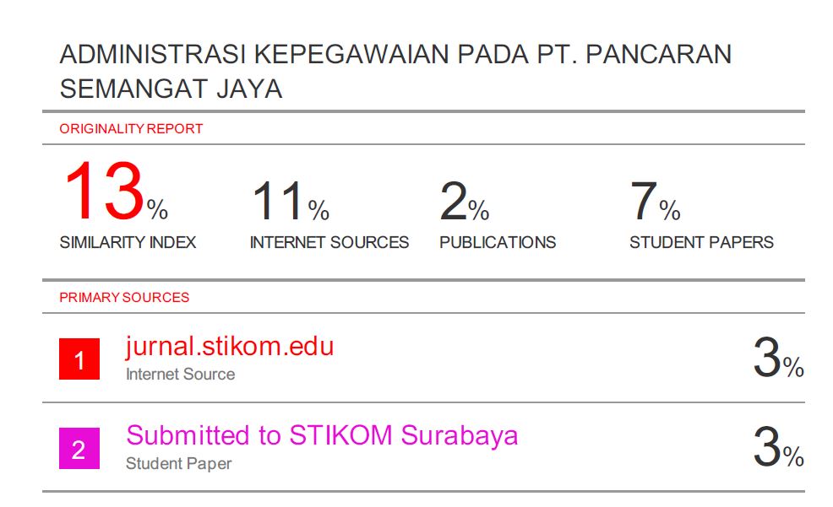This screenshot has width=833, height=507.
Task: Select the SIMILARITY INDEX label
Action: tap(128, 242)
